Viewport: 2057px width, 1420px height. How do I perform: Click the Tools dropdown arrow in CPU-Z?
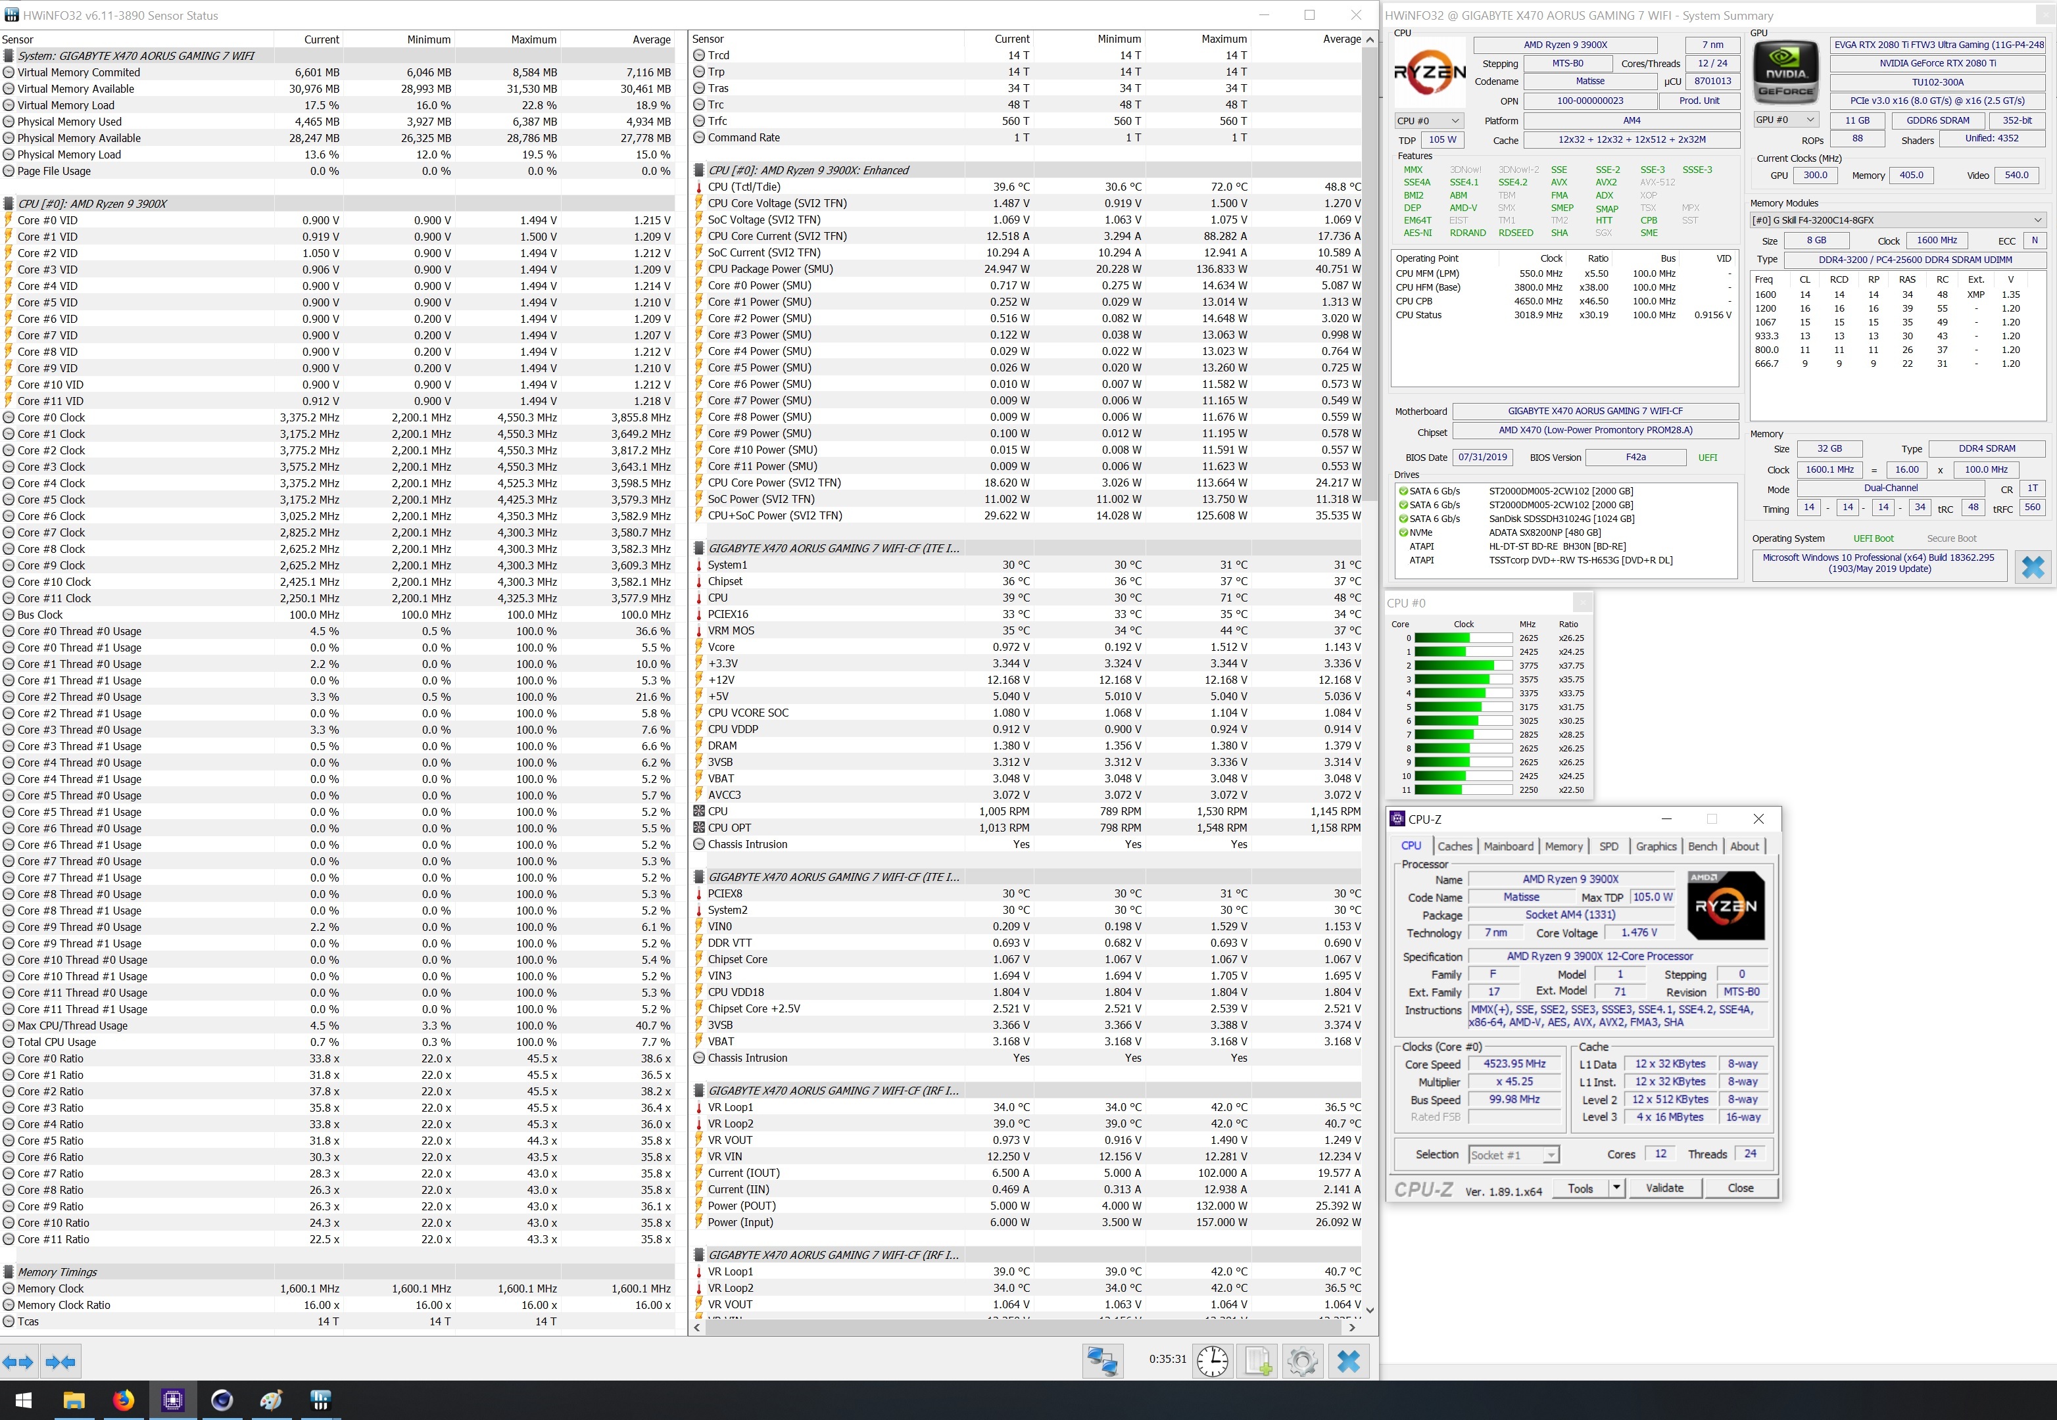click(x=1616, y=1188)
